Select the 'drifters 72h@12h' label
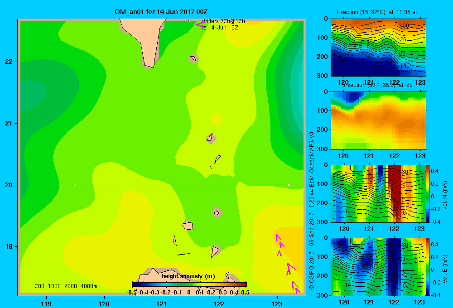This screenshot has height=308, width=453. pyautogui.click(x=223, y=21)
